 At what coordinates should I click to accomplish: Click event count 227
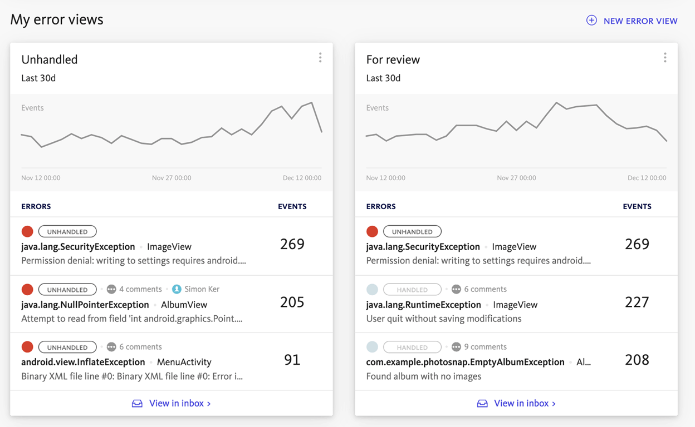(x=637, y=302)
